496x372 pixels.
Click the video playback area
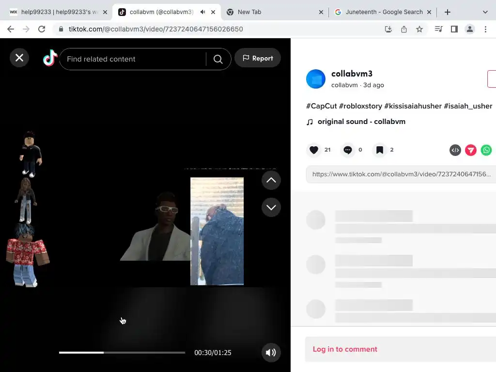[145, 205]
